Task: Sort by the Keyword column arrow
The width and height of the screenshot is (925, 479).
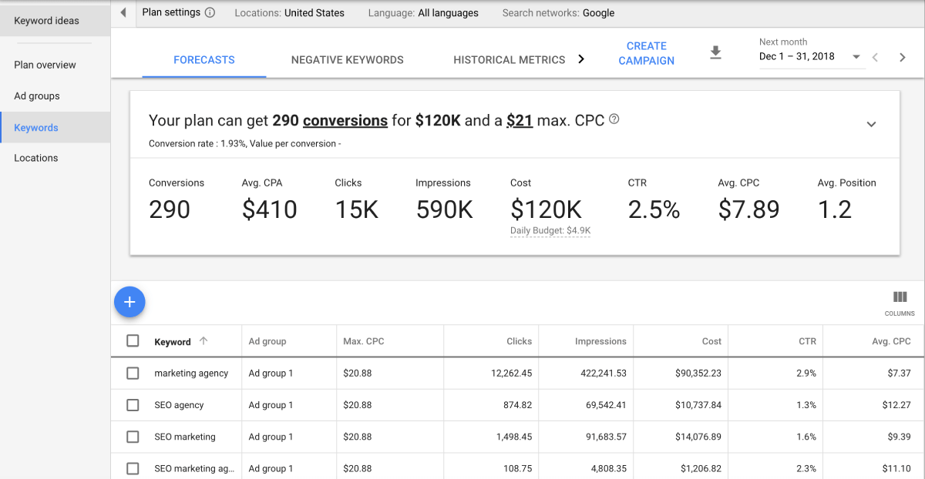Action: pos(203,341)
